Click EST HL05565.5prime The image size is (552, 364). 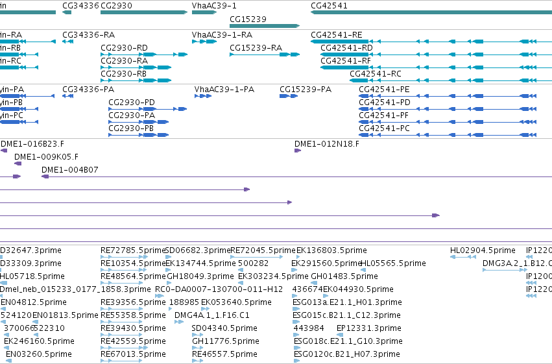click(394, 263)
